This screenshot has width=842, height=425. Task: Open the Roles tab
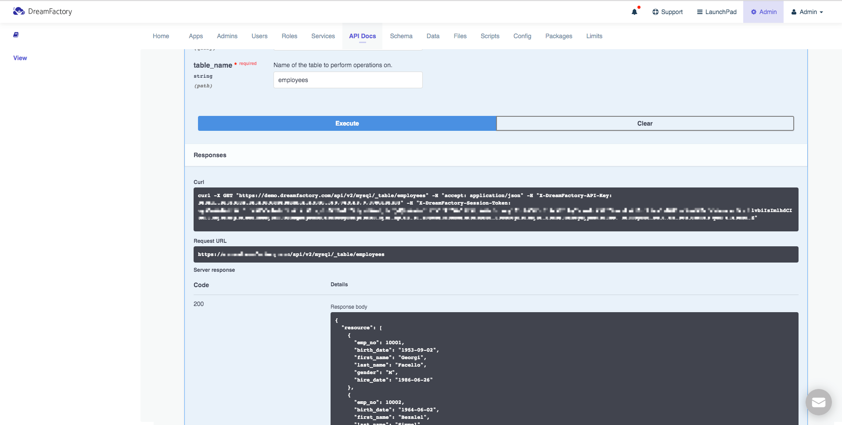click(289, 36)
